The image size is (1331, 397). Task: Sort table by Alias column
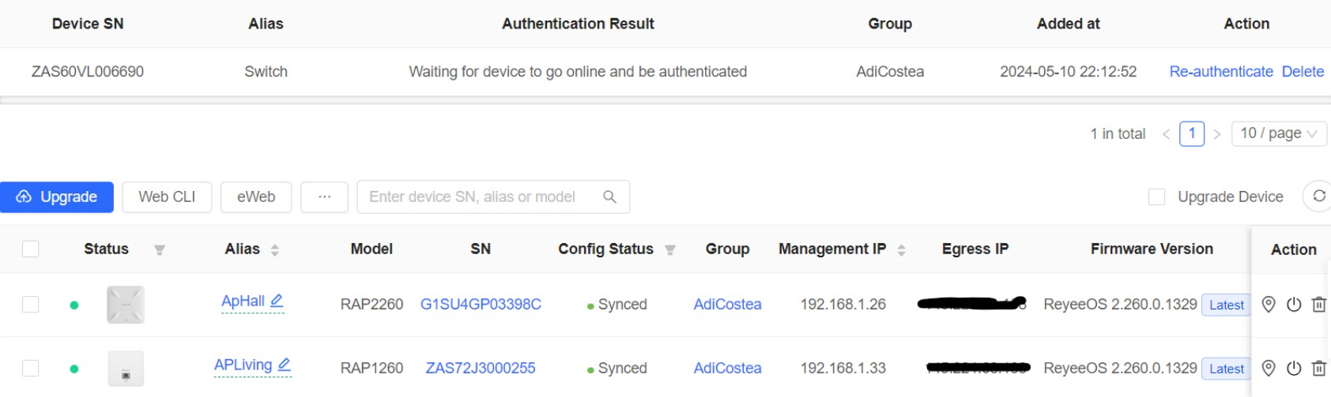[274, 250]
